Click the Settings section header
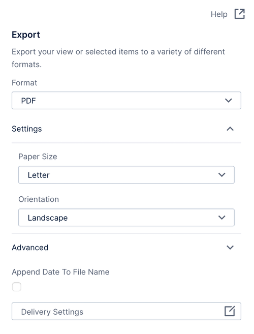 [x=126, y=129]
